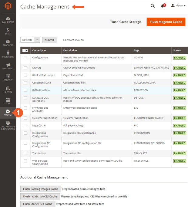
Task: Click Flush Cache Storage button
Action: pyautogui.click(x=126, y=22)
